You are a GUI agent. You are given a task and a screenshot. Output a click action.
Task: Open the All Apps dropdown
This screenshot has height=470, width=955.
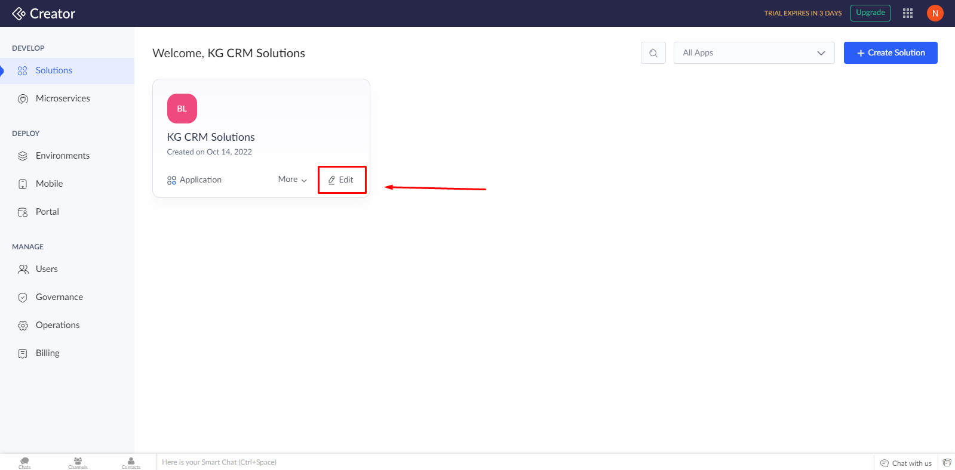[754, 53]
